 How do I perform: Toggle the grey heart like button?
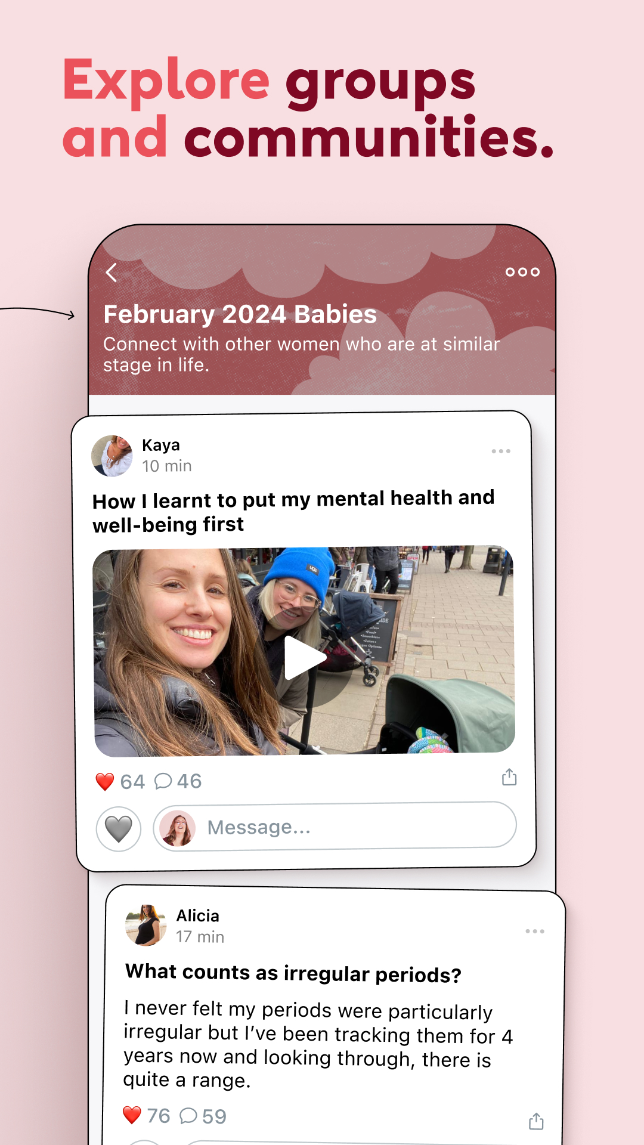tap(119, 829)
